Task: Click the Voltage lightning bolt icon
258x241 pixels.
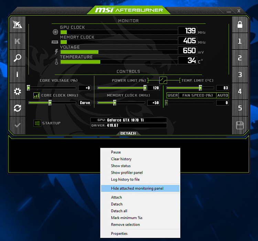Action: click(x=56, y=52)
